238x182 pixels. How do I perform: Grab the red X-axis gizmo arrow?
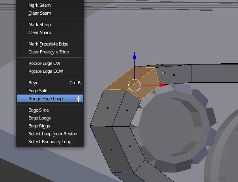[163, 85]
